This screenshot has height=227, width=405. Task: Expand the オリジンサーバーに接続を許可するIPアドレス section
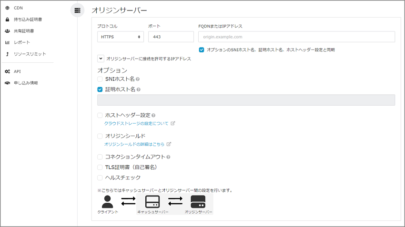tap(101, 59)
